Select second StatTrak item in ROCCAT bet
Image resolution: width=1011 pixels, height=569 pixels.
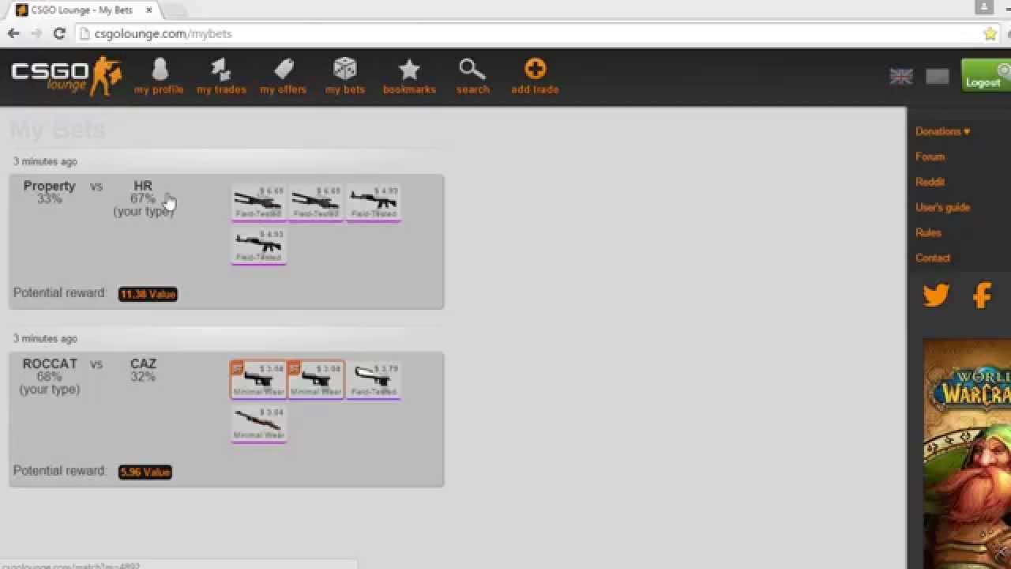coord(316,380)
